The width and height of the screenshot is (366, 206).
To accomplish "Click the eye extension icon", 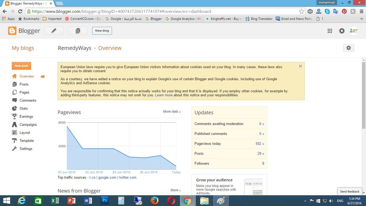I will [310, 11].
